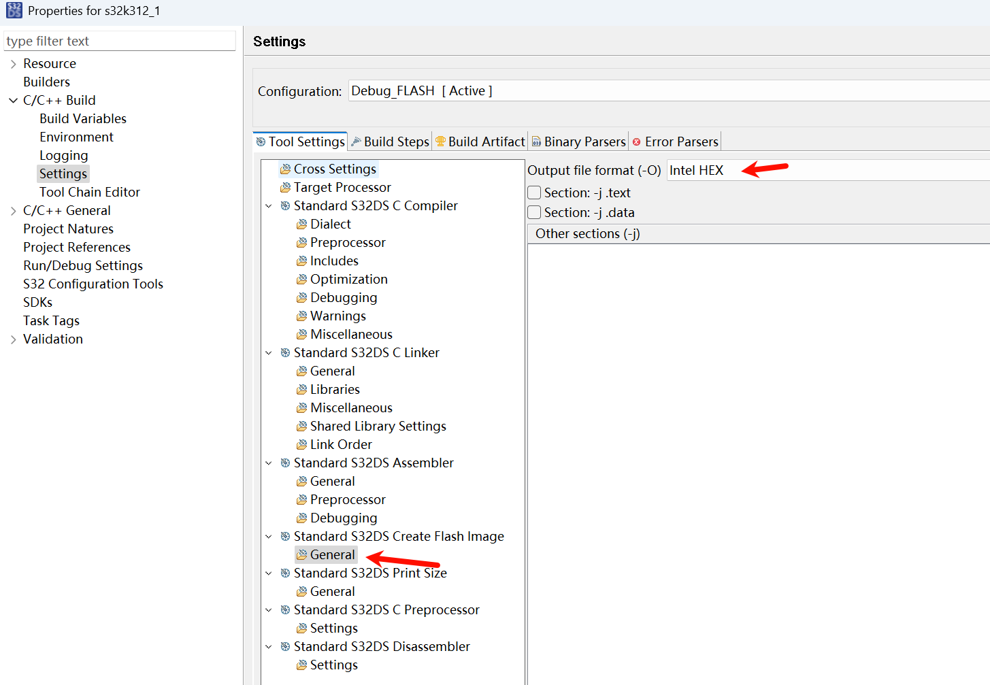The width and height of the screenshot is (990, 685).
Task: Select SDKs in the properties tree
Action: [x=37, y=302]
